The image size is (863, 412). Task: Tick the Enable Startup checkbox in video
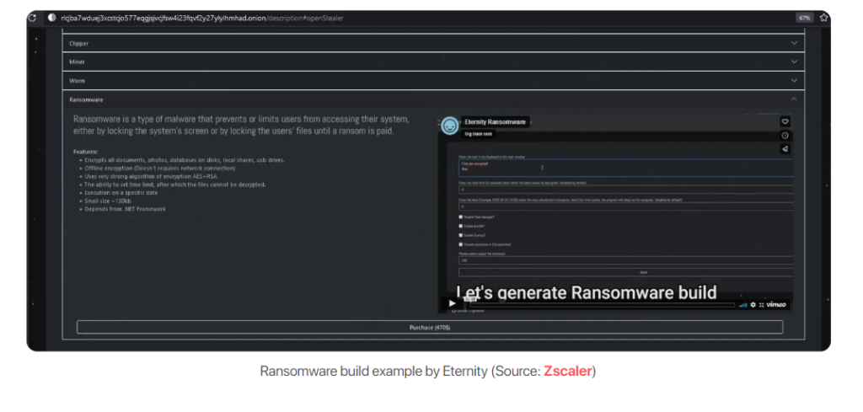point(461,235)
